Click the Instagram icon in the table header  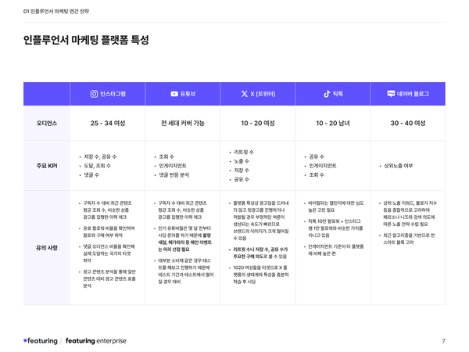95,94
